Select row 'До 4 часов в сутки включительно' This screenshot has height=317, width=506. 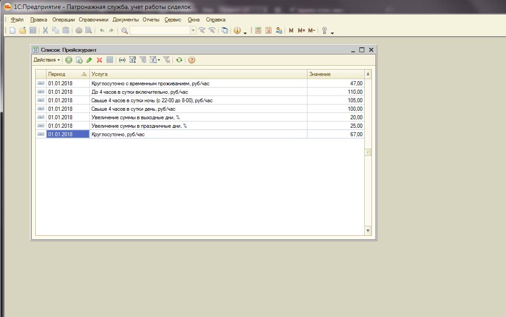click(x=200, y=92)
